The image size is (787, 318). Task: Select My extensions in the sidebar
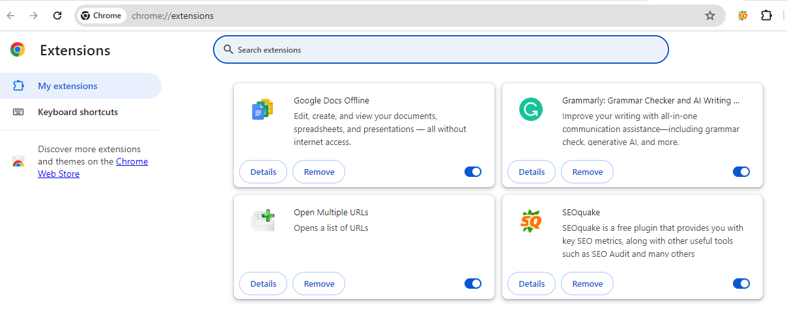[81, 86]
